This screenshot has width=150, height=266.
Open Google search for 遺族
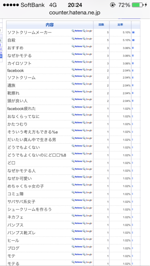[x=87, y=84]
